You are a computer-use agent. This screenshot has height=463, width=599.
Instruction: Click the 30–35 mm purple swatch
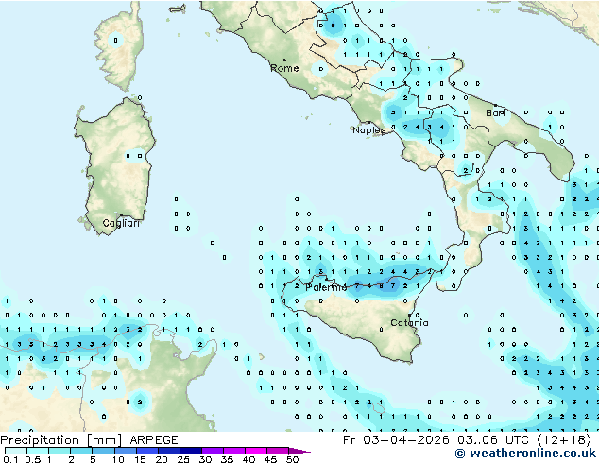[x=212, y=451]
